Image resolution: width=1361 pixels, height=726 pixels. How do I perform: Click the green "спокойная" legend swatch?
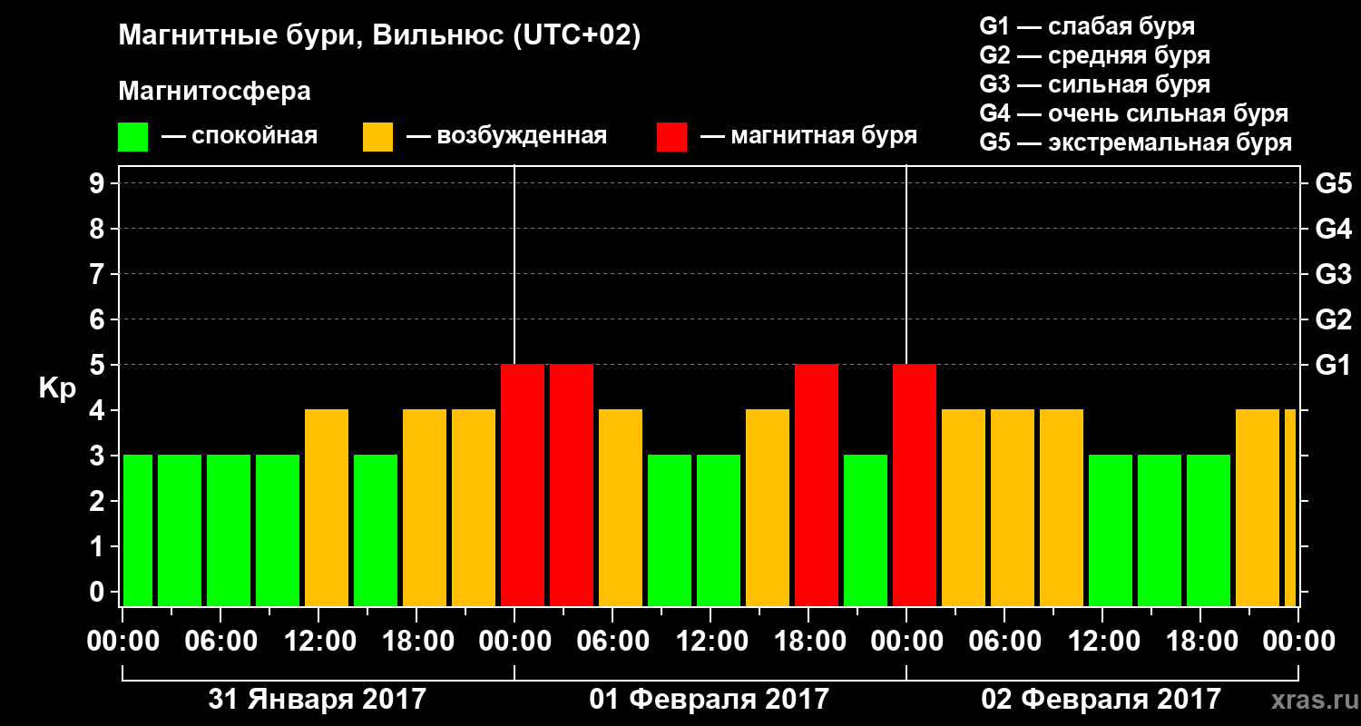132,137
